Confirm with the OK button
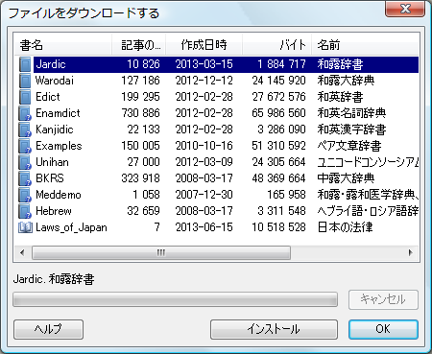The height and width of the screenshot is (354, 432). pyautogui.click(x=383, y=329)
